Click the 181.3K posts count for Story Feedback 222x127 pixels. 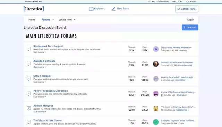coord(145,80)
